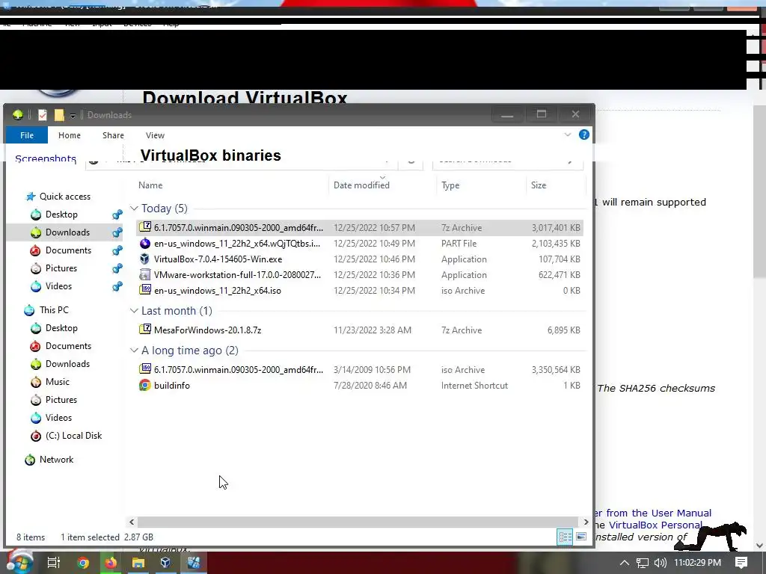The height and width of the screenshot is (574, 766).
Task: Open the Action Center notification icon
Action: [x=741, y=563]
